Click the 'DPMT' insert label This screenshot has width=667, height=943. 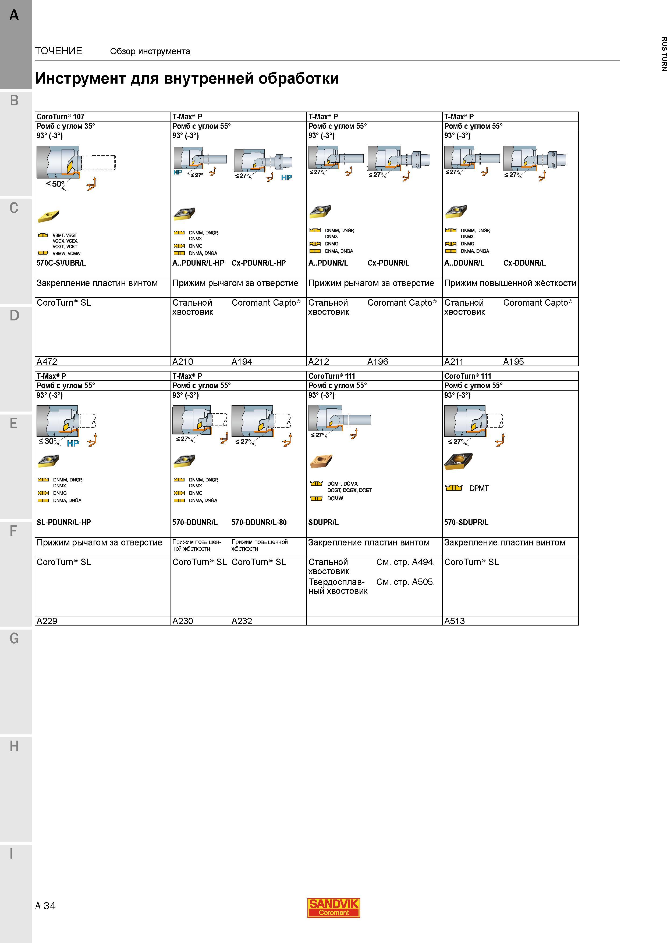(x=479, y=488)
